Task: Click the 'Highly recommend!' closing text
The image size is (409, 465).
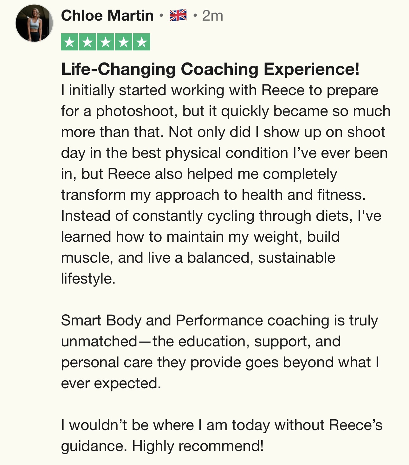Action: tap(198, 446)
